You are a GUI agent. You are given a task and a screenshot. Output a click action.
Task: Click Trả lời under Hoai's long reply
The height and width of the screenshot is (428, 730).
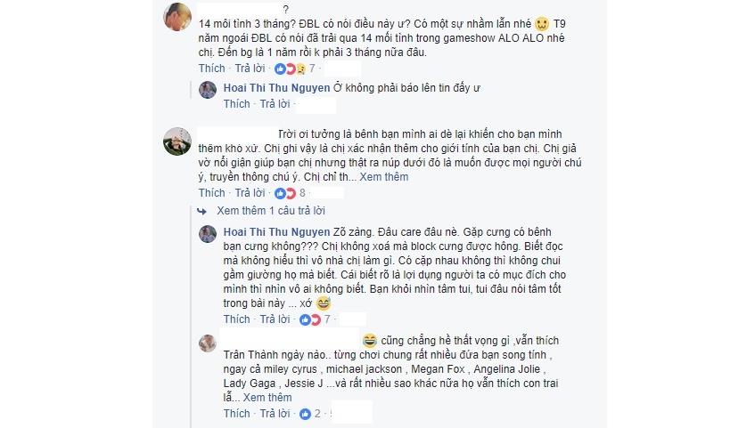[275, 319]
